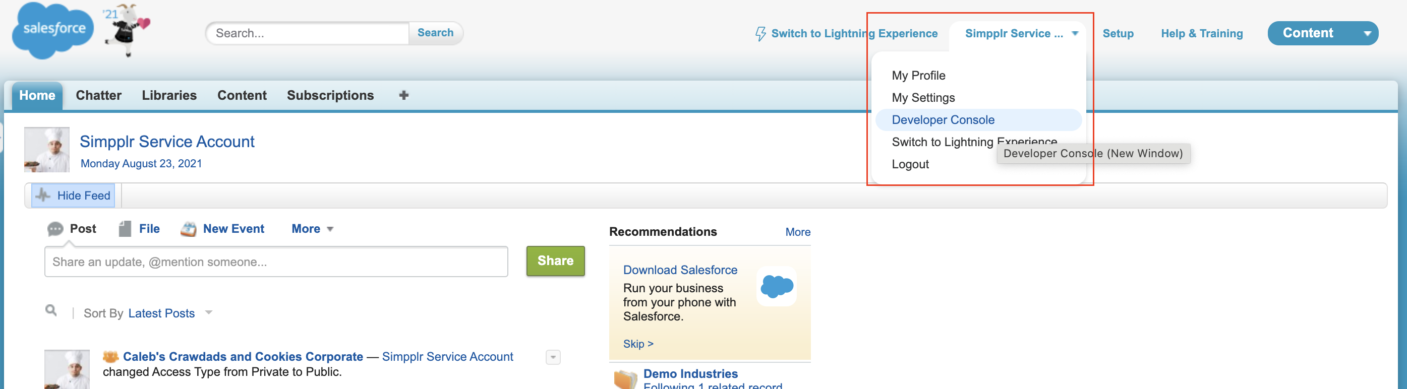
Task: Open the plus icon for all tabs
Action: [403, 95]
